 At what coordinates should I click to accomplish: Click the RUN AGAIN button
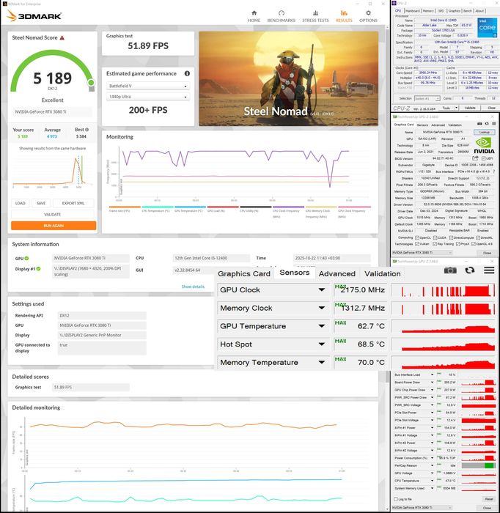pyautogui.click(x=54, y=226)
